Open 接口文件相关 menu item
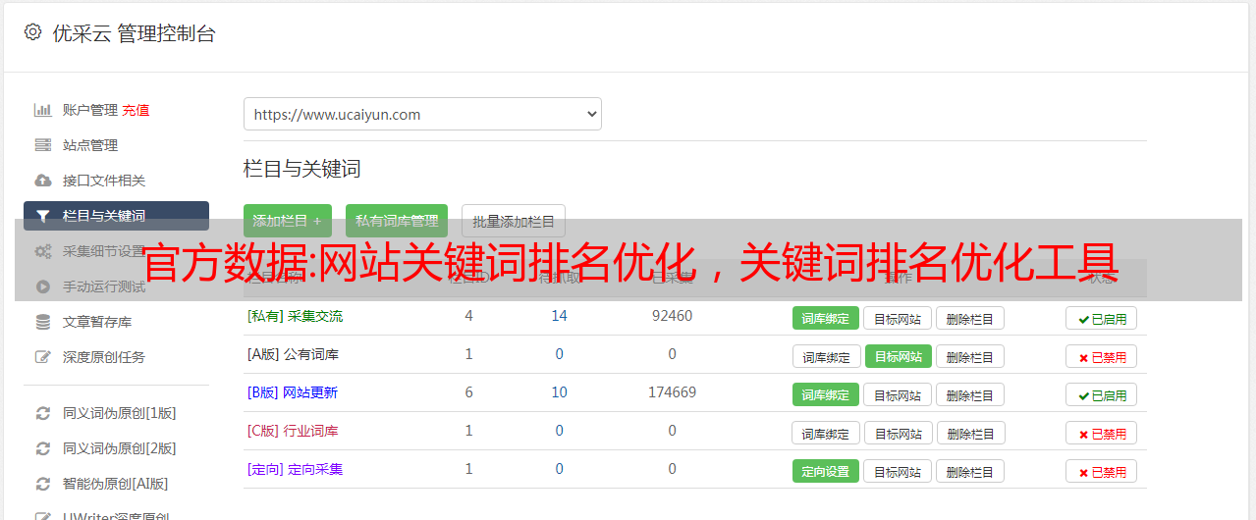 tap(104, 181)
